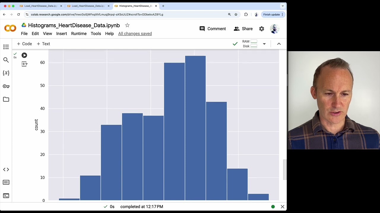Open the Runtime menu

[x=79, y=34]
